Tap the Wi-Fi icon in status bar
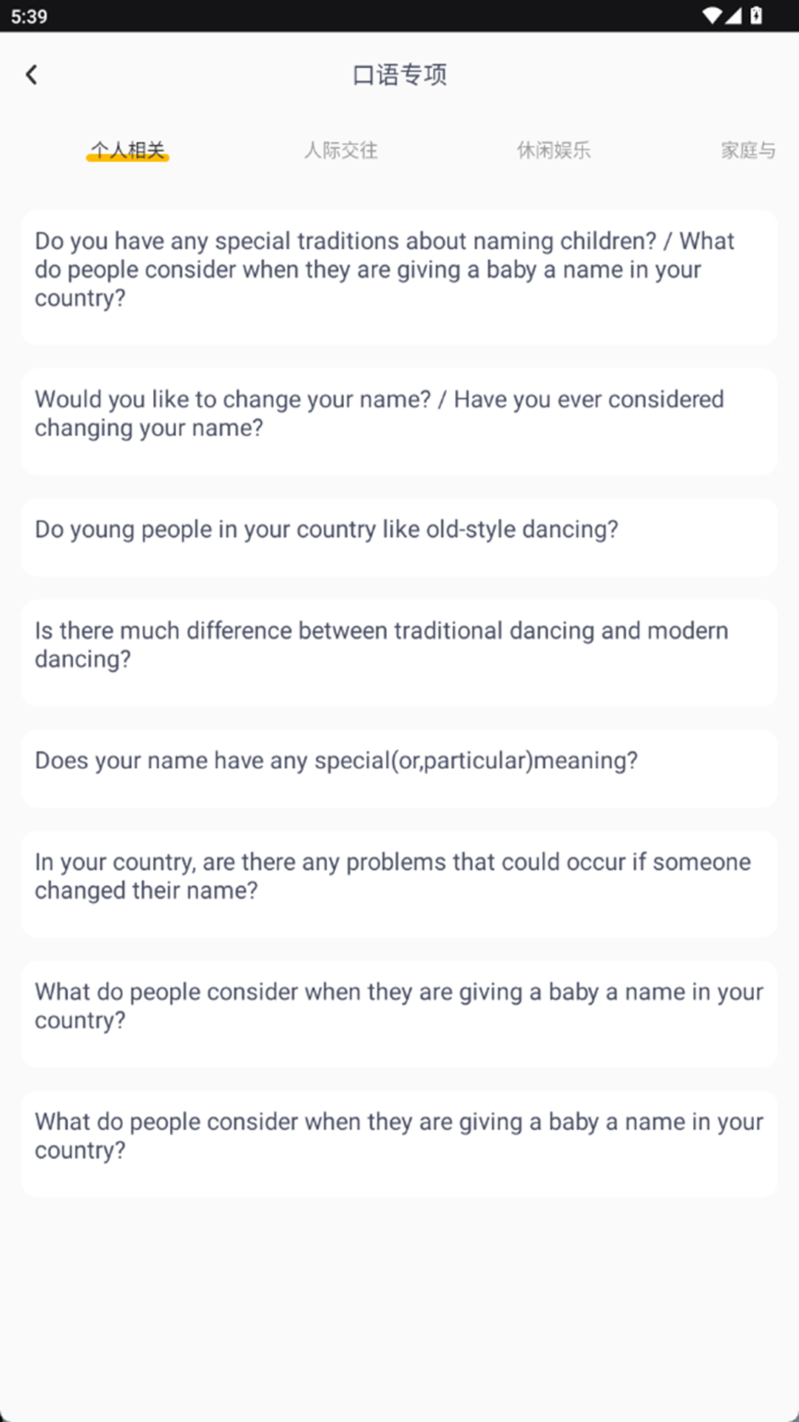Viewport: 799px width, 1422px height. (x=712, y=16)
